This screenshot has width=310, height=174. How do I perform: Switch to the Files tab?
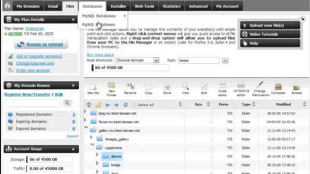pos(70,6)
